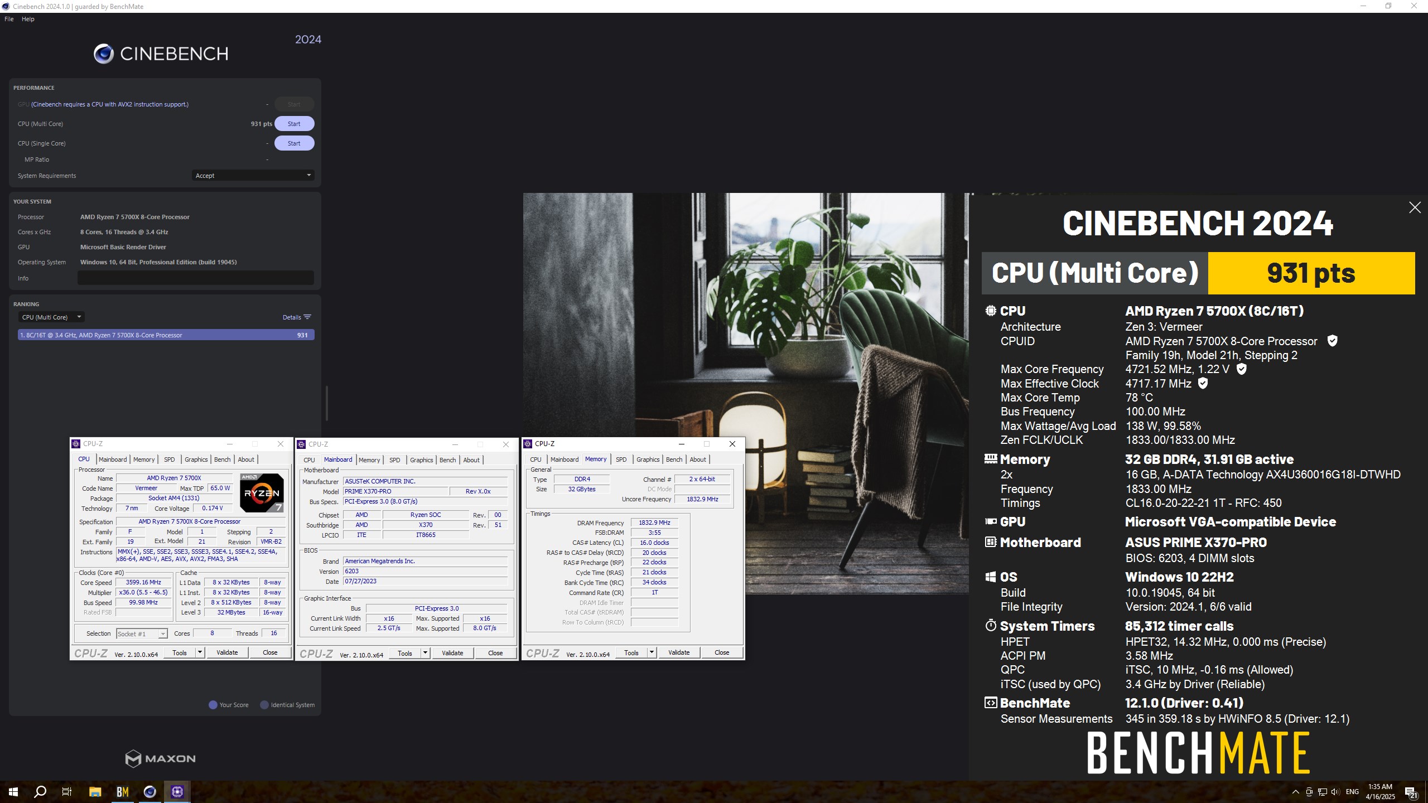Click the DRAM Frequency value 1832.9 MHz
Image resolution: width=1428 pixels, height=803 pixels.
654,523
